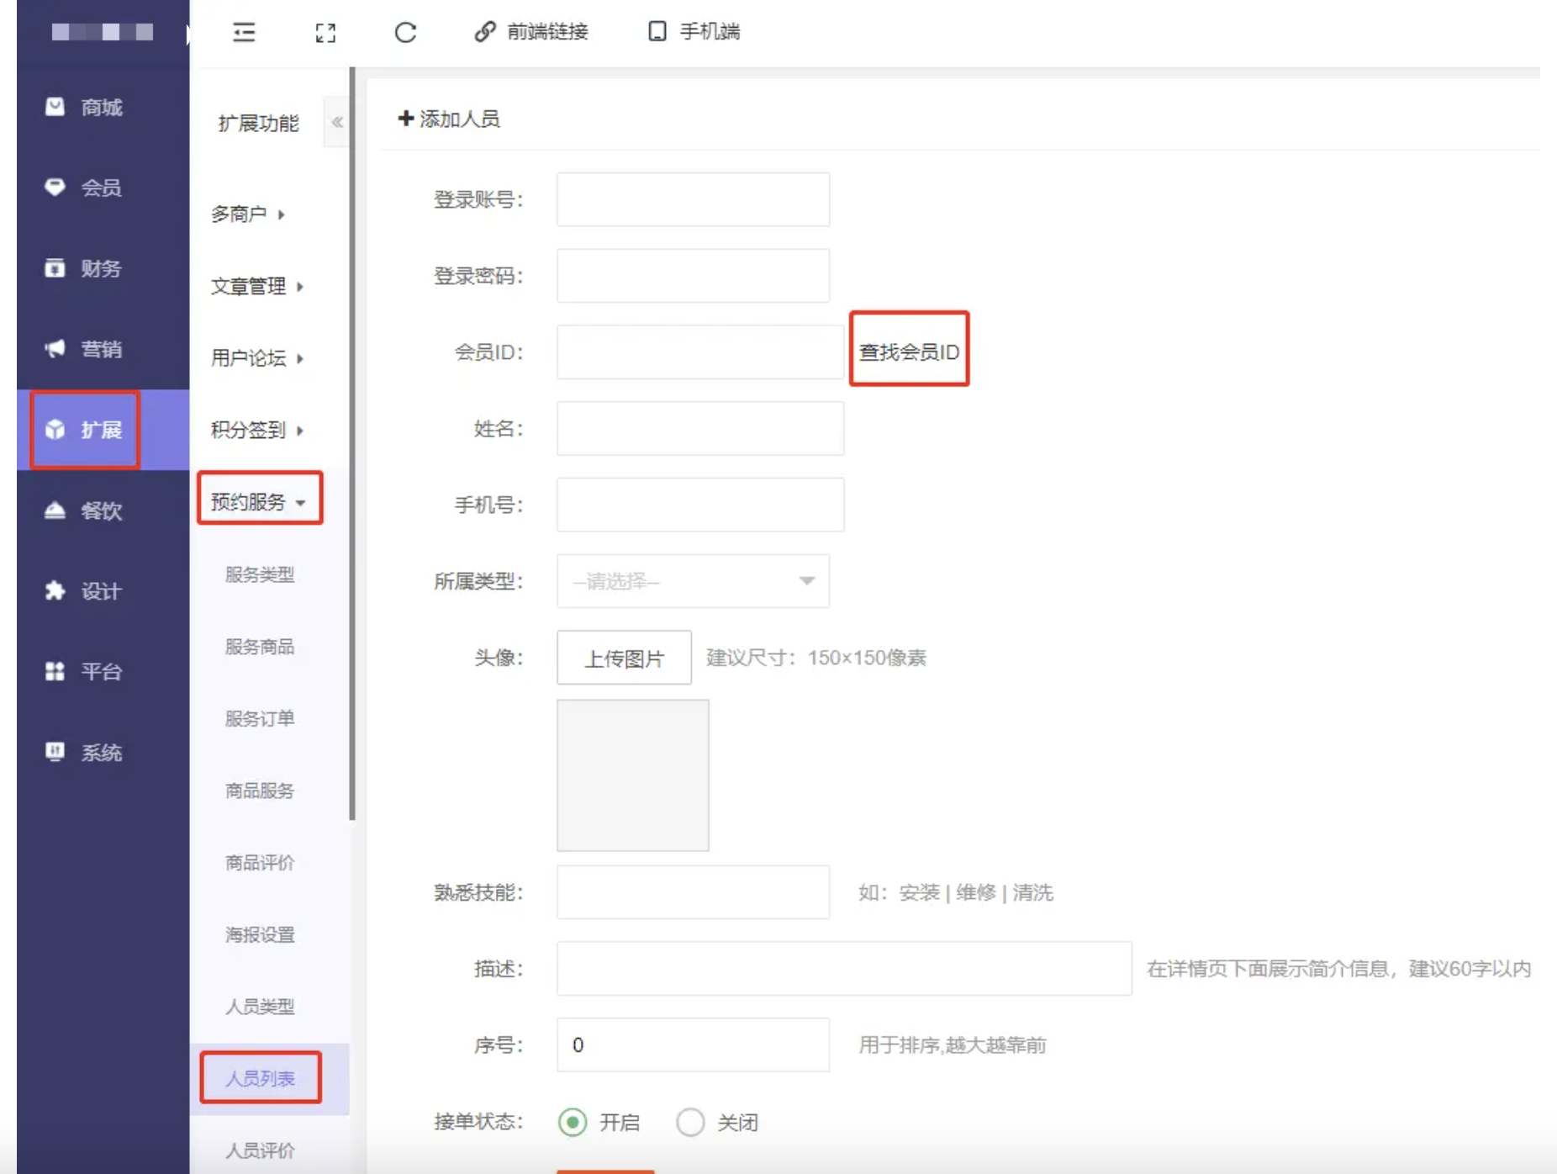
Task: Open 服务类型 menu item
Action: [260, 574]
